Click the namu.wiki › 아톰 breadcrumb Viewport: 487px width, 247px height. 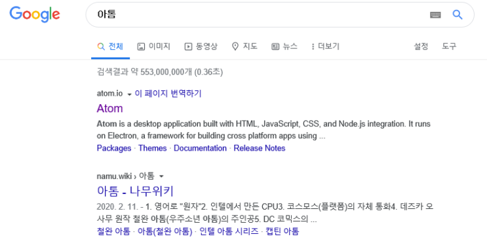(x=125, y=176)
